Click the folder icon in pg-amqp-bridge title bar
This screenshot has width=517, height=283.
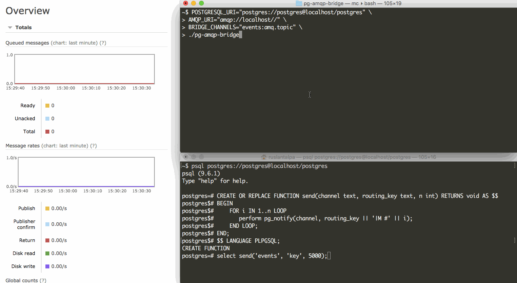tap(299, 4)
